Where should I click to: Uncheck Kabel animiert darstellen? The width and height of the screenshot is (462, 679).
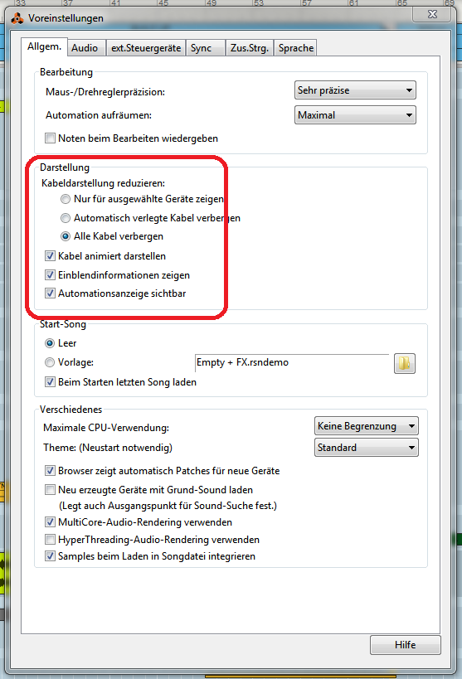point(51,256)
